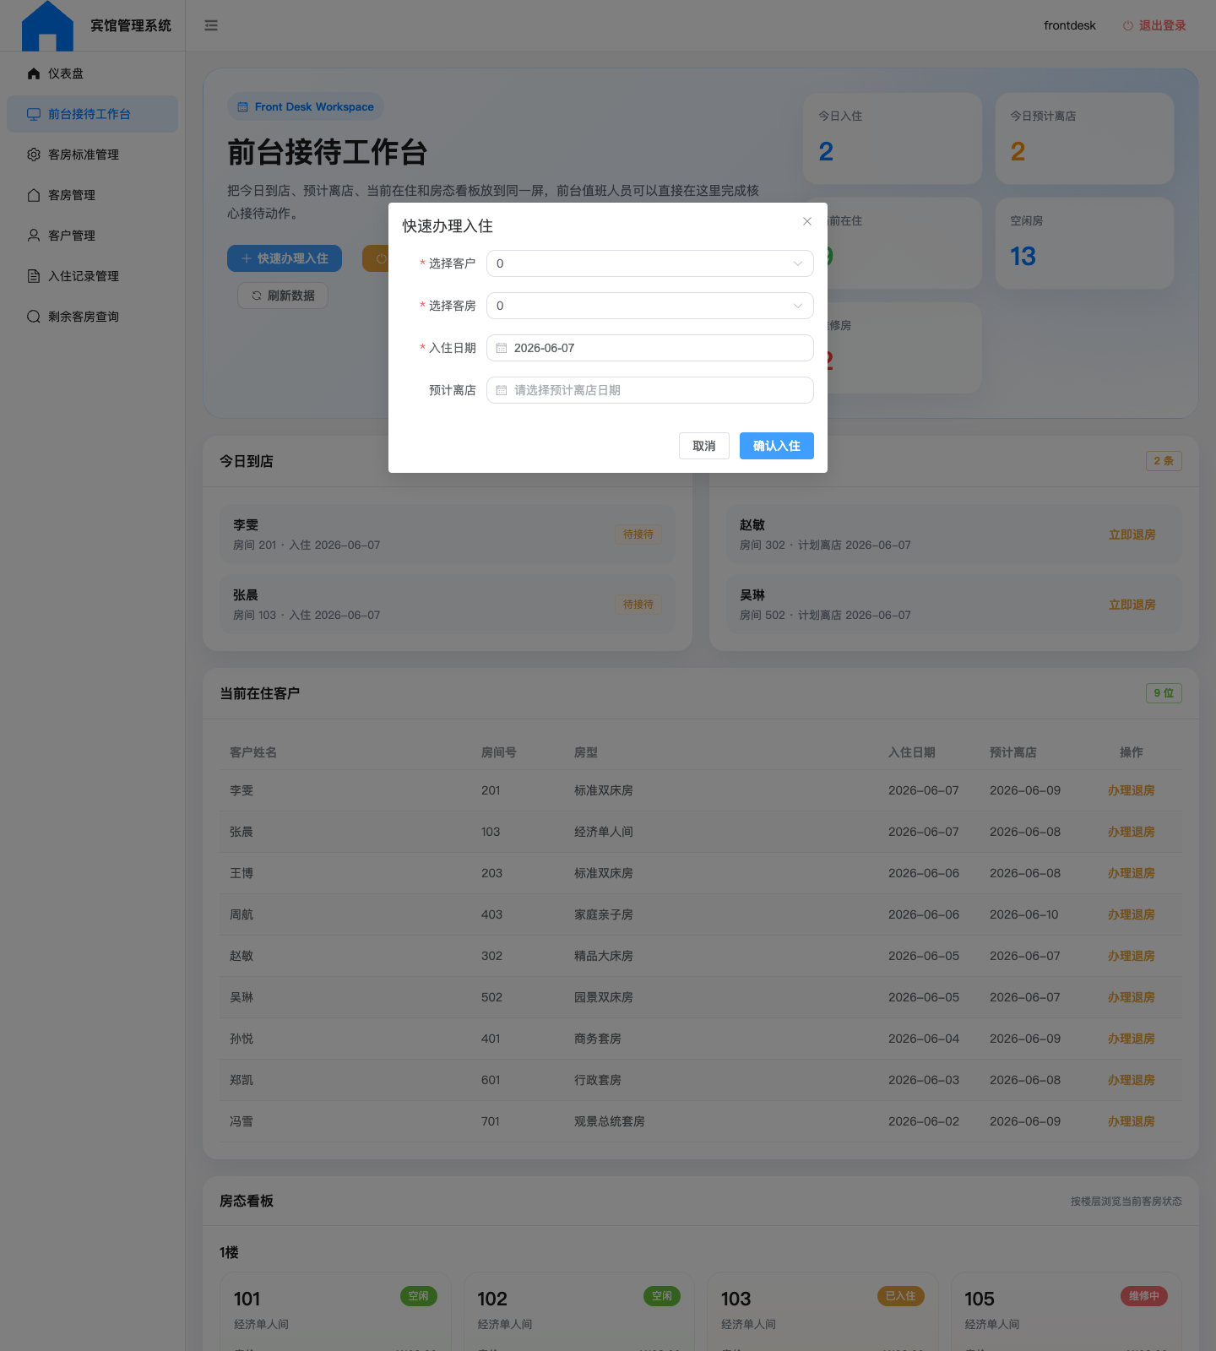Image resolution: width=1216 pixels, height=1351 pixels.
Task: Open 入住记录管理 menu item
Action: pyautogui.click(x=93, y=276)
